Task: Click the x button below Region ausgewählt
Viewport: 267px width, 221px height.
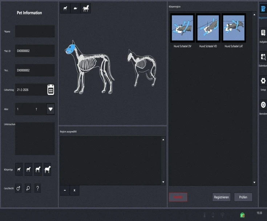Action: pos(74,190)
